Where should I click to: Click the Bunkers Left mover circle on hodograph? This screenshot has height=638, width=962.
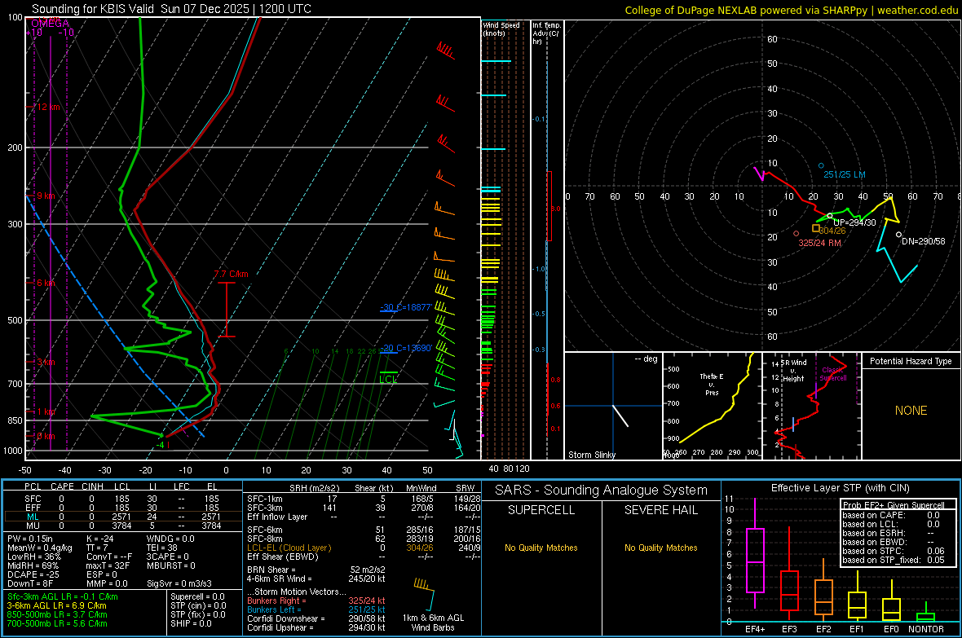821,165
